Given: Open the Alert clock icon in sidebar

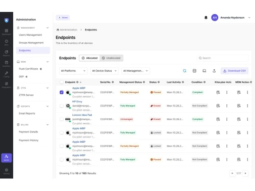Looking at the screenshot, I should [x=7, y=41].
